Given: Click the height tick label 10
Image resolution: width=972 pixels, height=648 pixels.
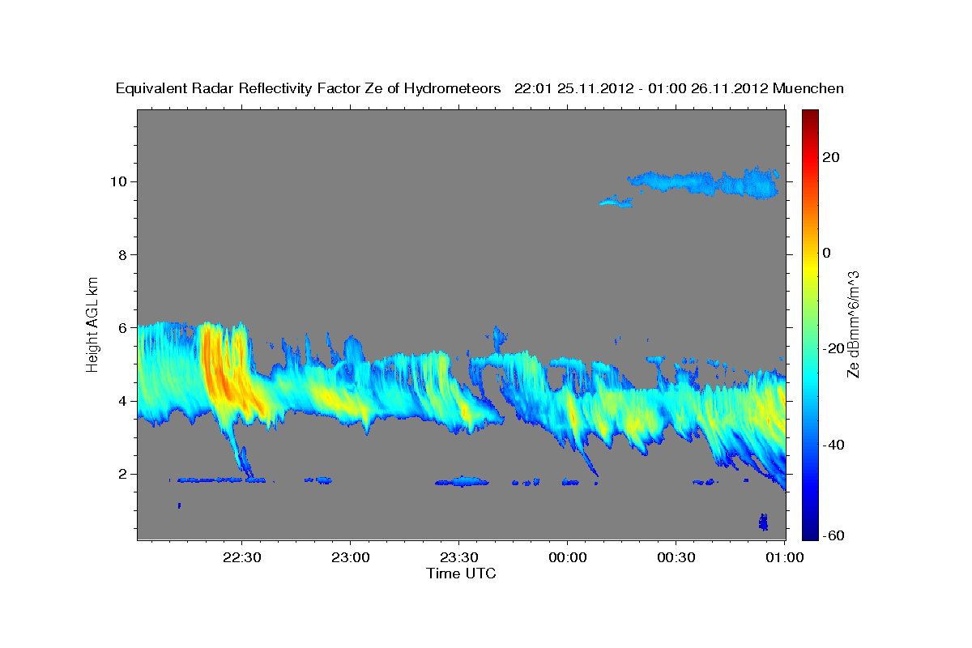Looking at the screenshot, I should point(120,181).
